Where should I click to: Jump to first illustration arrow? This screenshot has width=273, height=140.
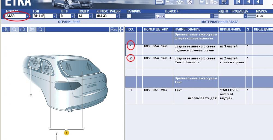(238, 2)
